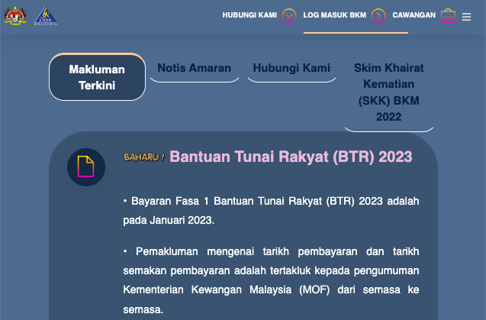Open Hubungi Kami in top navigation
The image size is (486, 320).
pos(250,15)
